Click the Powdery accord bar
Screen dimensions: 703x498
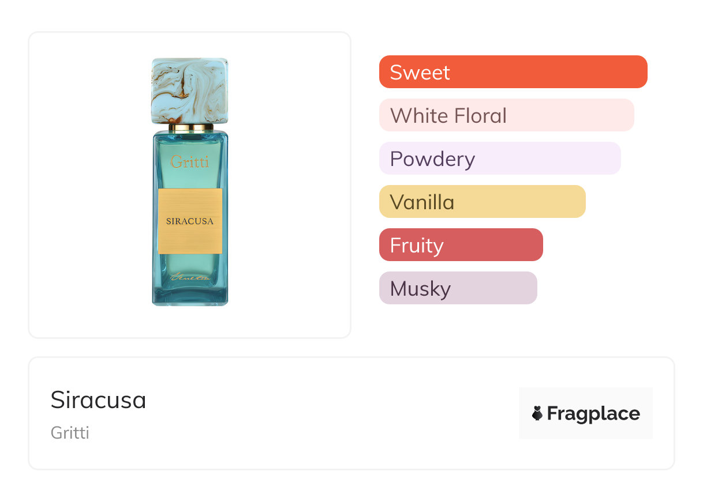499,159
